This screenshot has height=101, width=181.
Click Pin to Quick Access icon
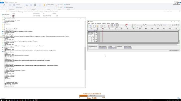[4, 5]
